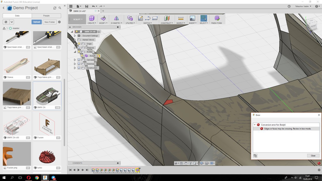Play the timeline
Viewport: 322px width, 181px height.
(x=78, y=170)
